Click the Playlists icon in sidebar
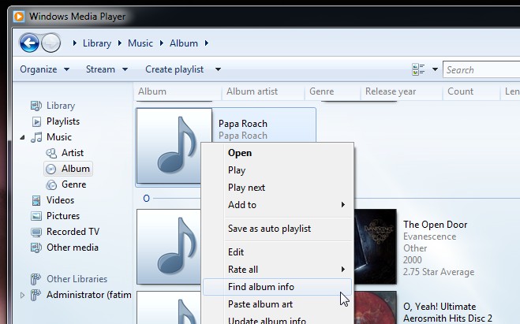This screenshot has height=324, width=520. coord(36,121)
